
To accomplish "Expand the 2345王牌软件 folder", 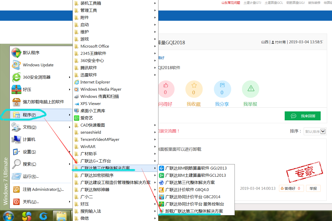I will 115,54.
